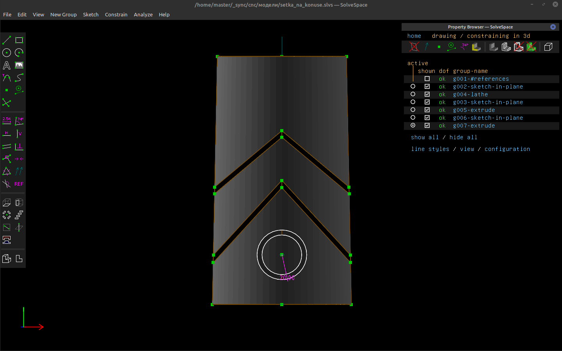562x351 pixels.
Task: Select the line segment sketch tool
Action: point(7,40)
